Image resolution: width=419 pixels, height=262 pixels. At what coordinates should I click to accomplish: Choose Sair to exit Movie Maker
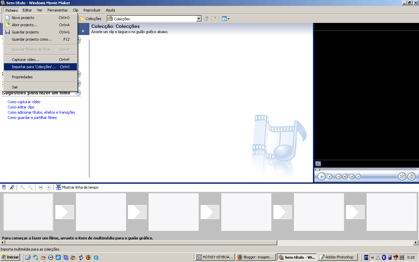(x=40, y=87)
